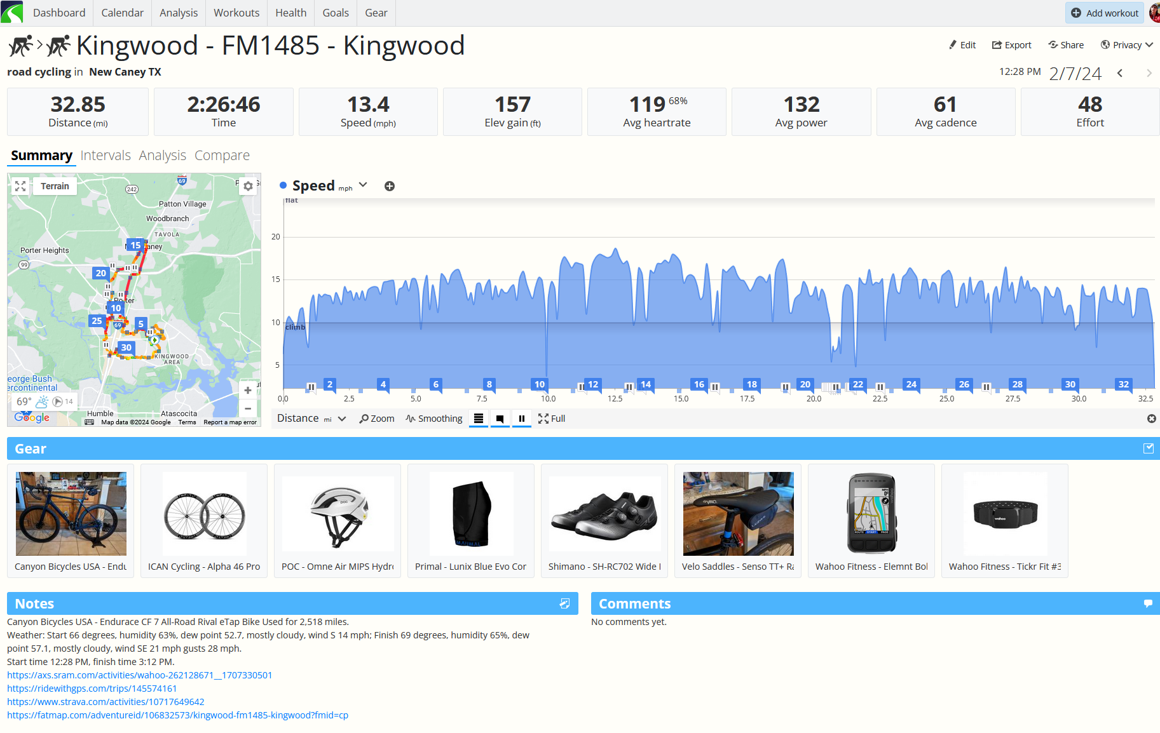This screenshot has width=1160, height=733.
Task: Open POC Omne Air MIPS helmet card
Action: point(338,521)
